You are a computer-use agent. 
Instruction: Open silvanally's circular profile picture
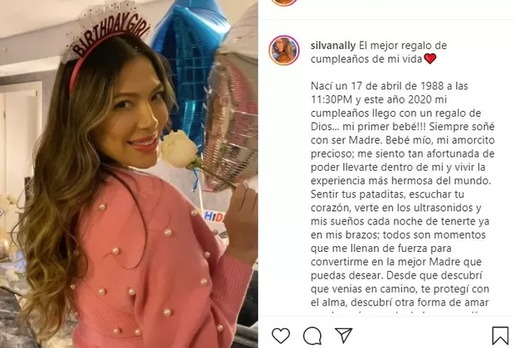[284, 51]
